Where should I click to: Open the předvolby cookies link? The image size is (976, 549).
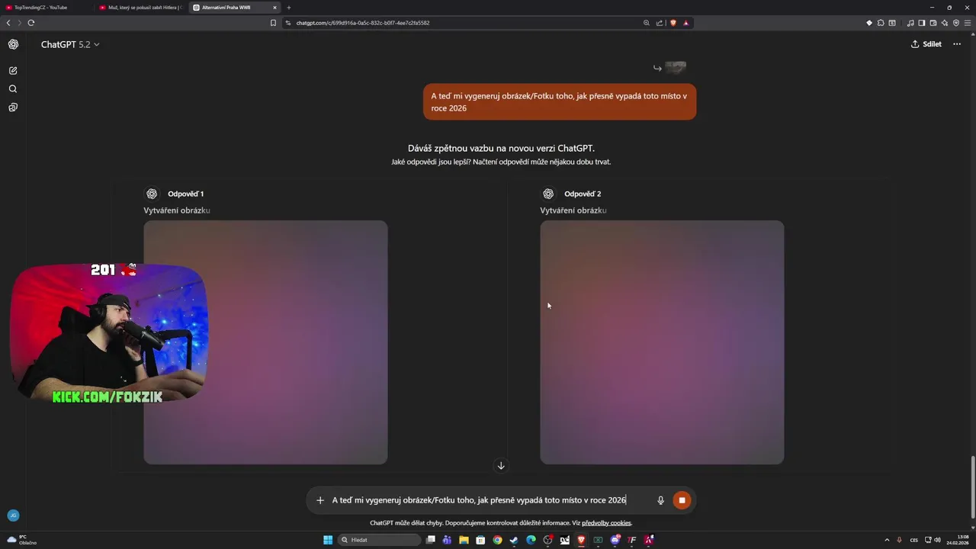(606, 523)
